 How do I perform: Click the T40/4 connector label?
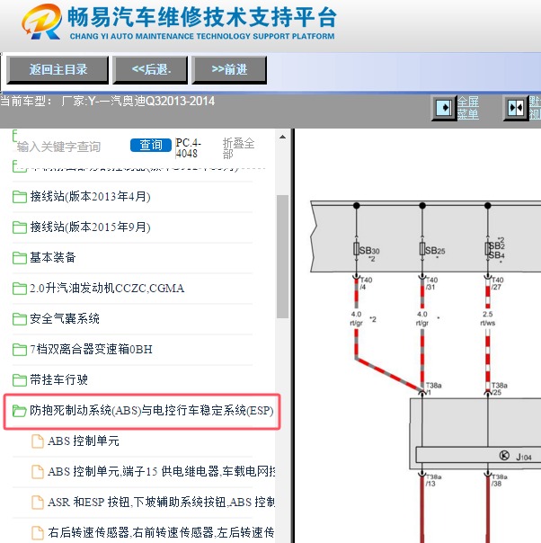coord(366,283)
